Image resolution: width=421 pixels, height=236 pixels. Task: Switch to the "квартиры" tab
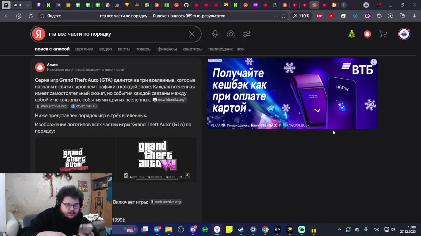click(192, 49)
